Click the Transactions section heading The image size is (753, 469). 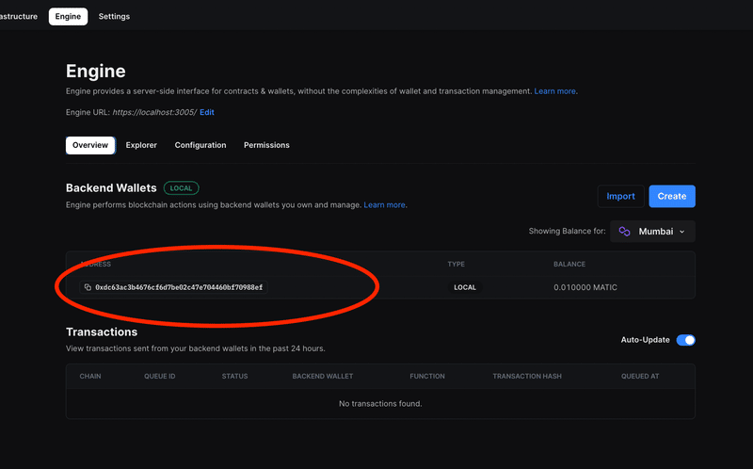click(102, 332)
